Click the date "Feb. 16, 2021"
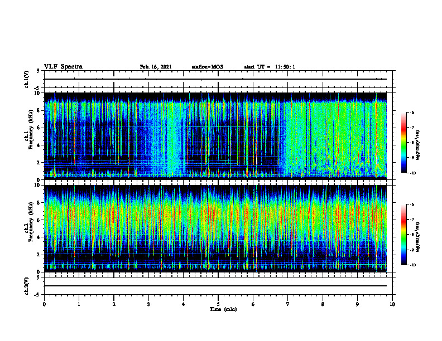The height and width of the screenshot is (341, 442). (156, 67)
